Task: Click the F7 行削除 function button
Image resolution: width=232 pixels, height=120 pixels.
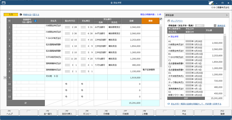Action: [x=126, y=113]
